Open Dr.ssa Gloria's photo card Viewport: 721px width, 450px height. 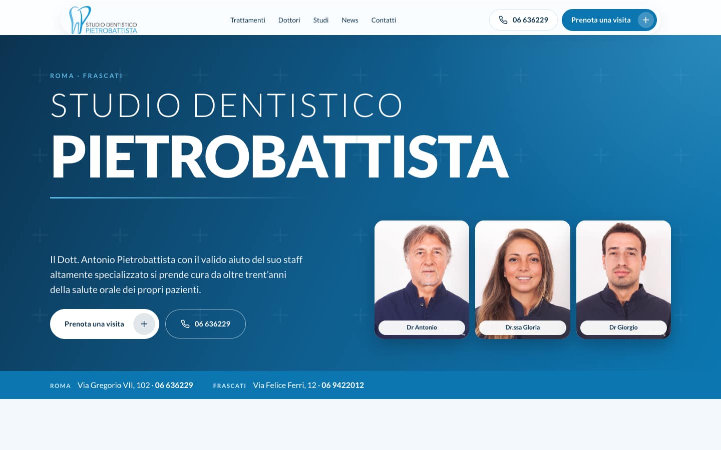(523, 279)
